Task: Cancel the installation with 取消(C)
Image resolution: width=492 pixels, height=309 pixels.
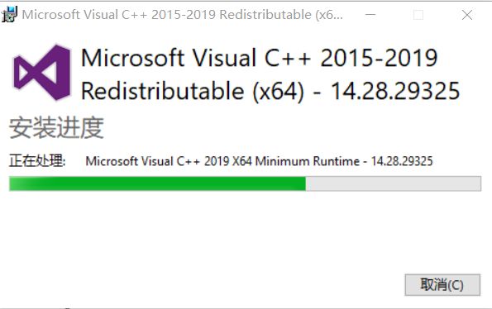Action: click(442, 285)
